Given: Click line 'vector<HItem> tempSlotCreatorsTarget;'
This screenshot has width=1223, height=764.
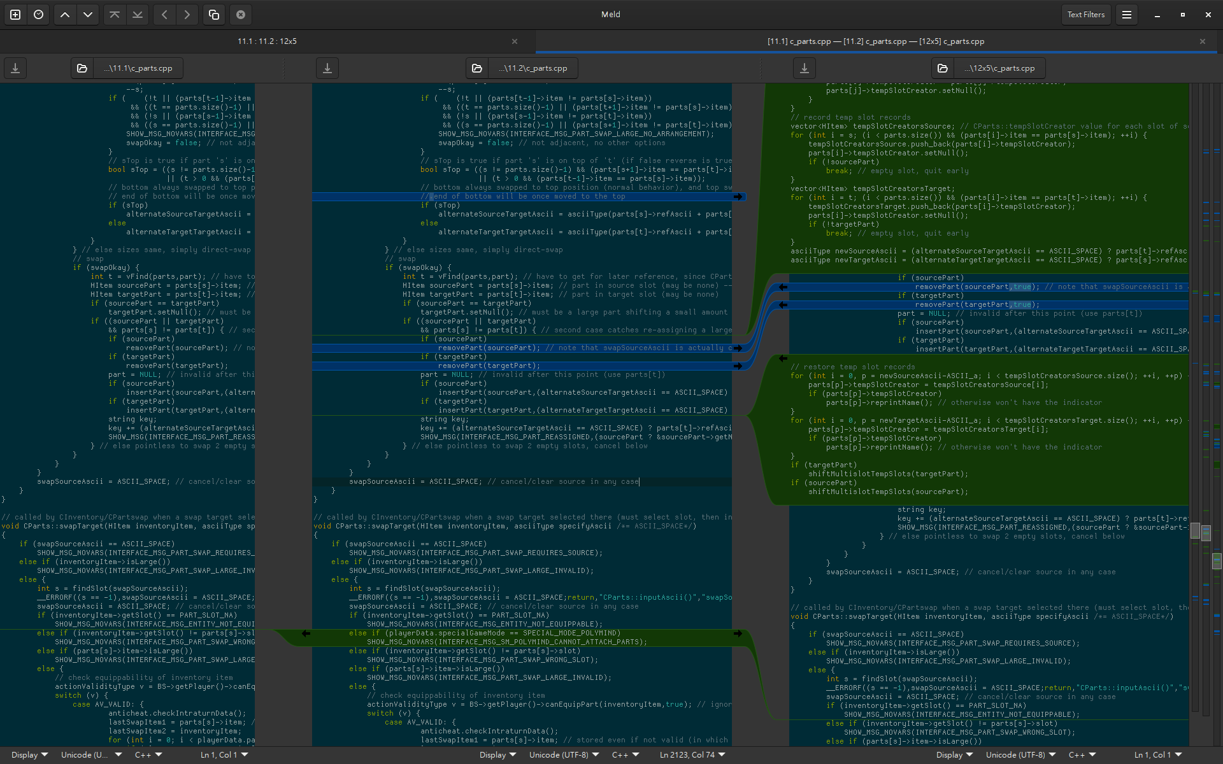Looking at the screenshot, I should click(873, 189).
